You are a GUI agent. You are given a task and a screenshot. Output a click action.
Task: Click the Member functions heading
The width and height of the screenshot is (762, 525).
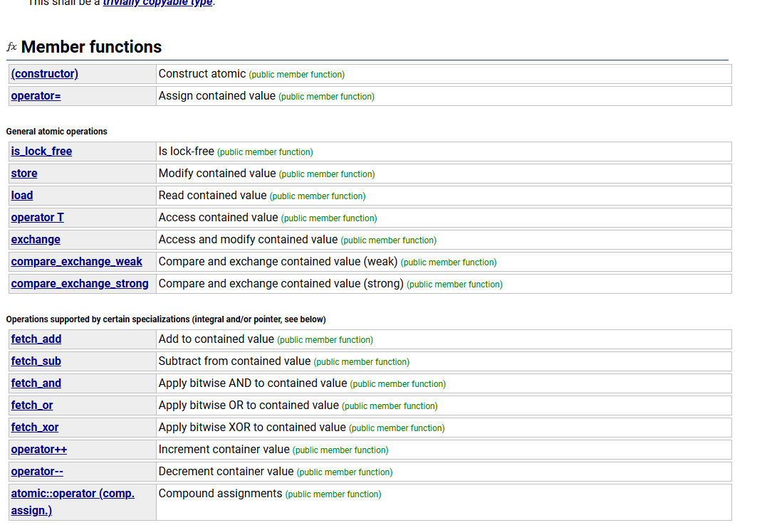pos(91,47)
